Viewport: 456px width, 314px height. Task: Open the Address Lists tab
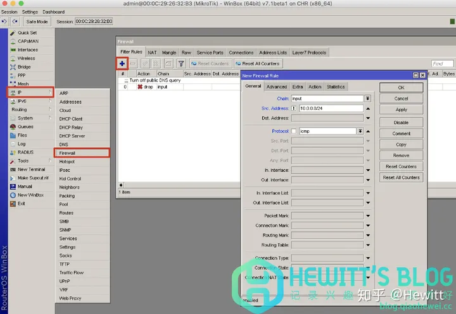click(273, 52)
